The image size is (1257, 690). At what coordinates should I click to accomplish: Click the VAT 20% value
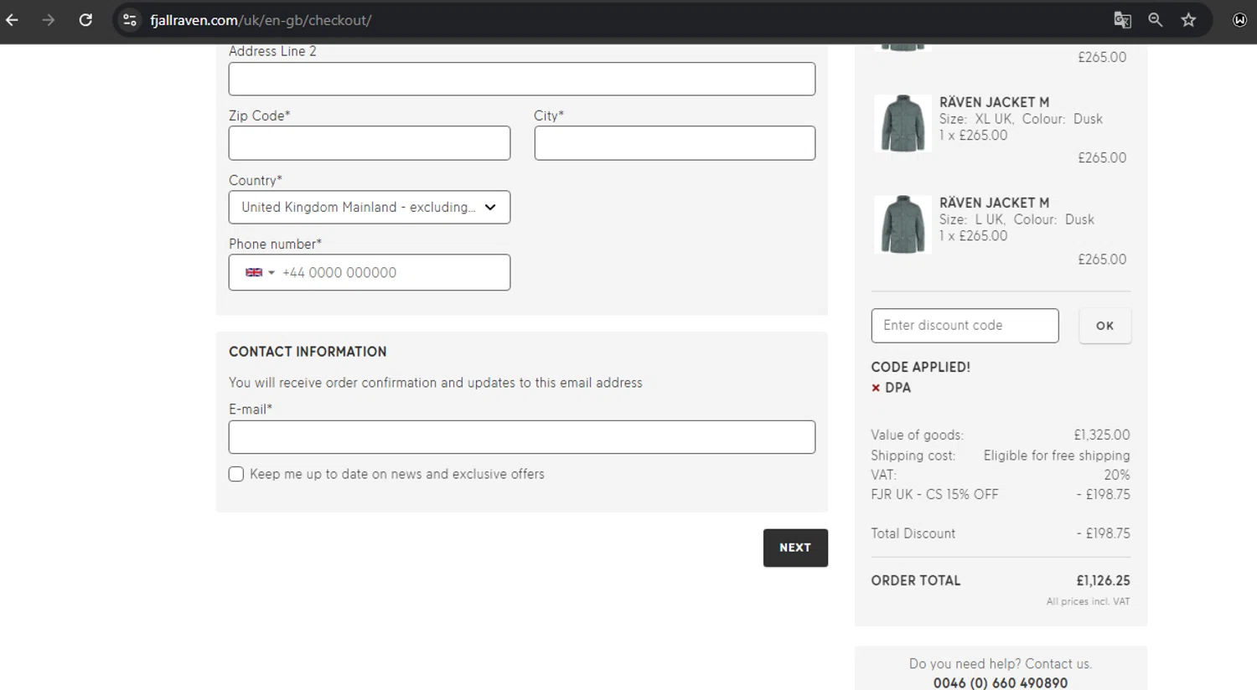1117,475
